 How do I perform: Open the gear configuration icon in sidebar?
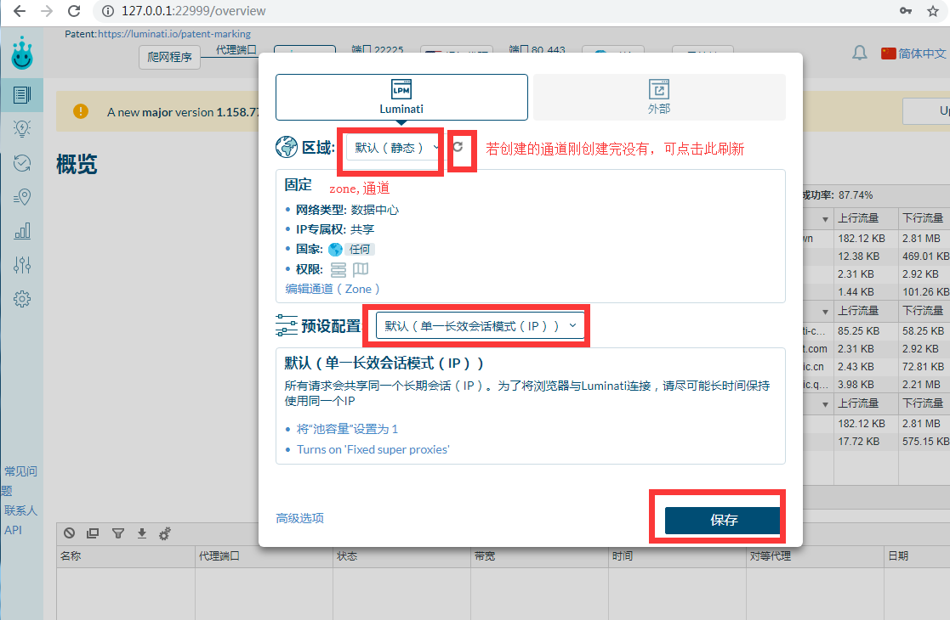tap(22, 299)
